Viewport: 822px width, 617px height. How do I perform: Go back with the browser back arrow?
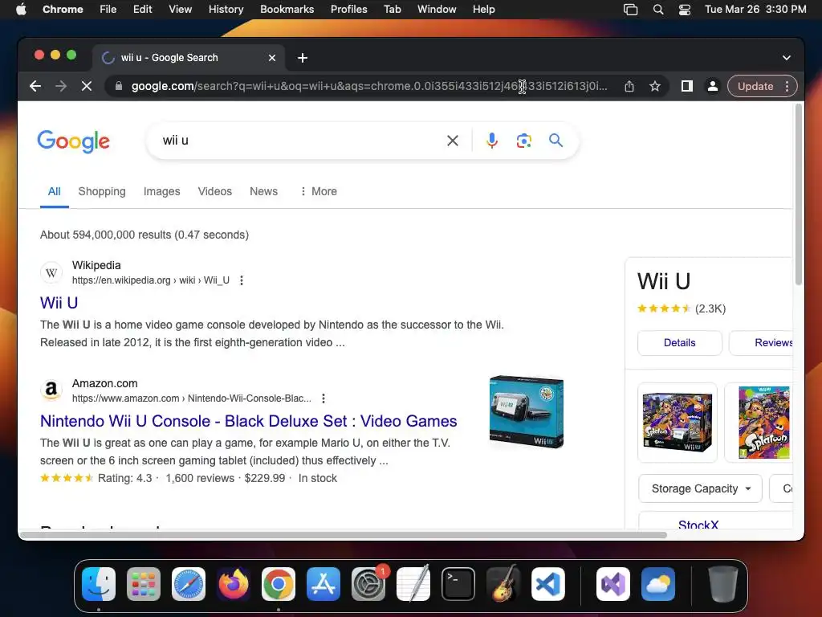[35, 86]
